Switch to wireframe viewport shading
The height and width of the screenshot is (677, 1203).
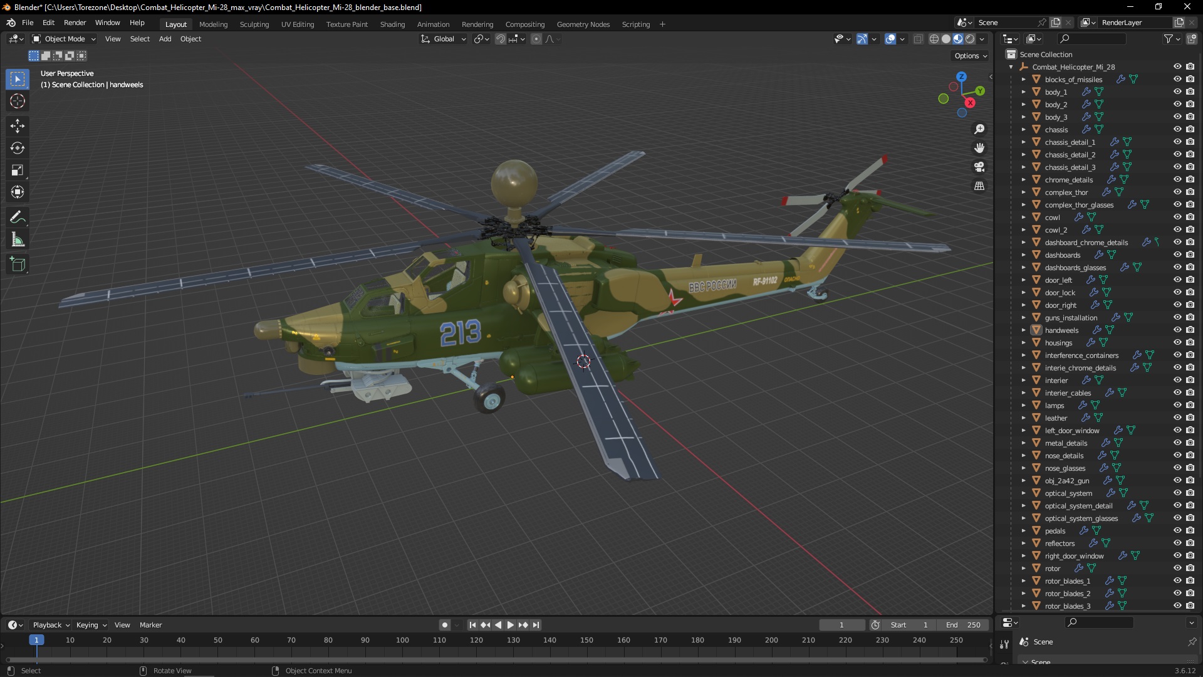tap(934, 39)
